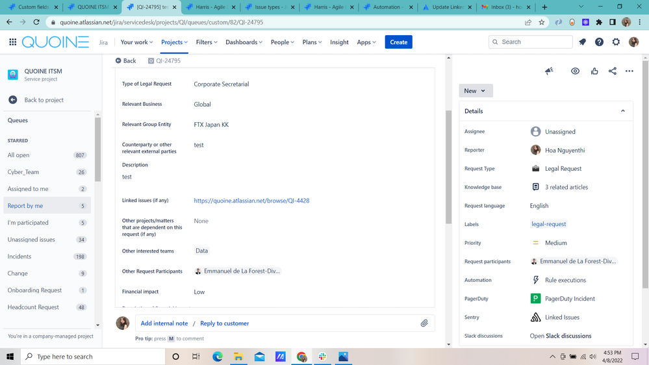Open Microsoft Edge from the taskbar
Screen dimensions: 649x365
tap(217, 357)
